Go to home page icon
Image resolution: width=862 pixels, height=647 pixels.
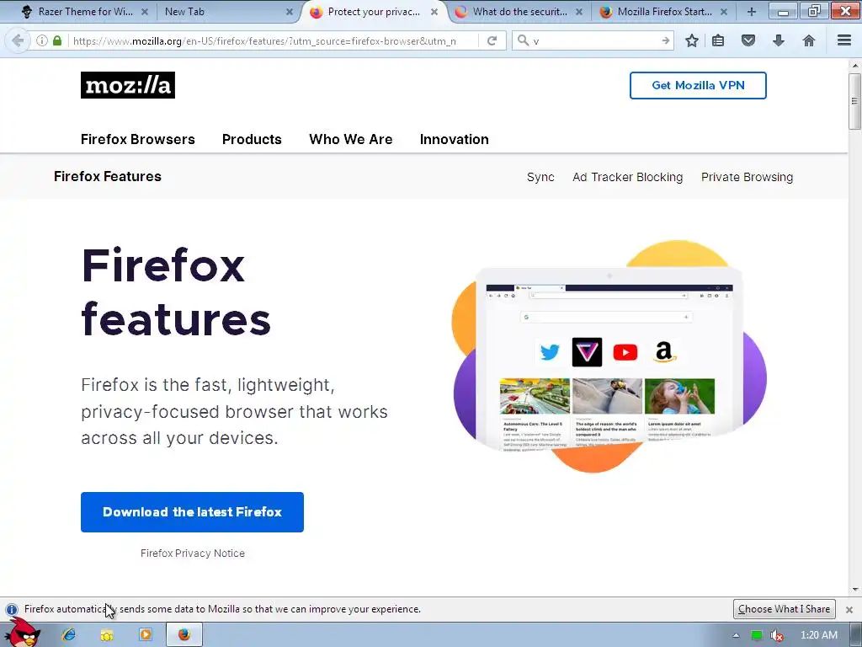(x=809, y=40)
